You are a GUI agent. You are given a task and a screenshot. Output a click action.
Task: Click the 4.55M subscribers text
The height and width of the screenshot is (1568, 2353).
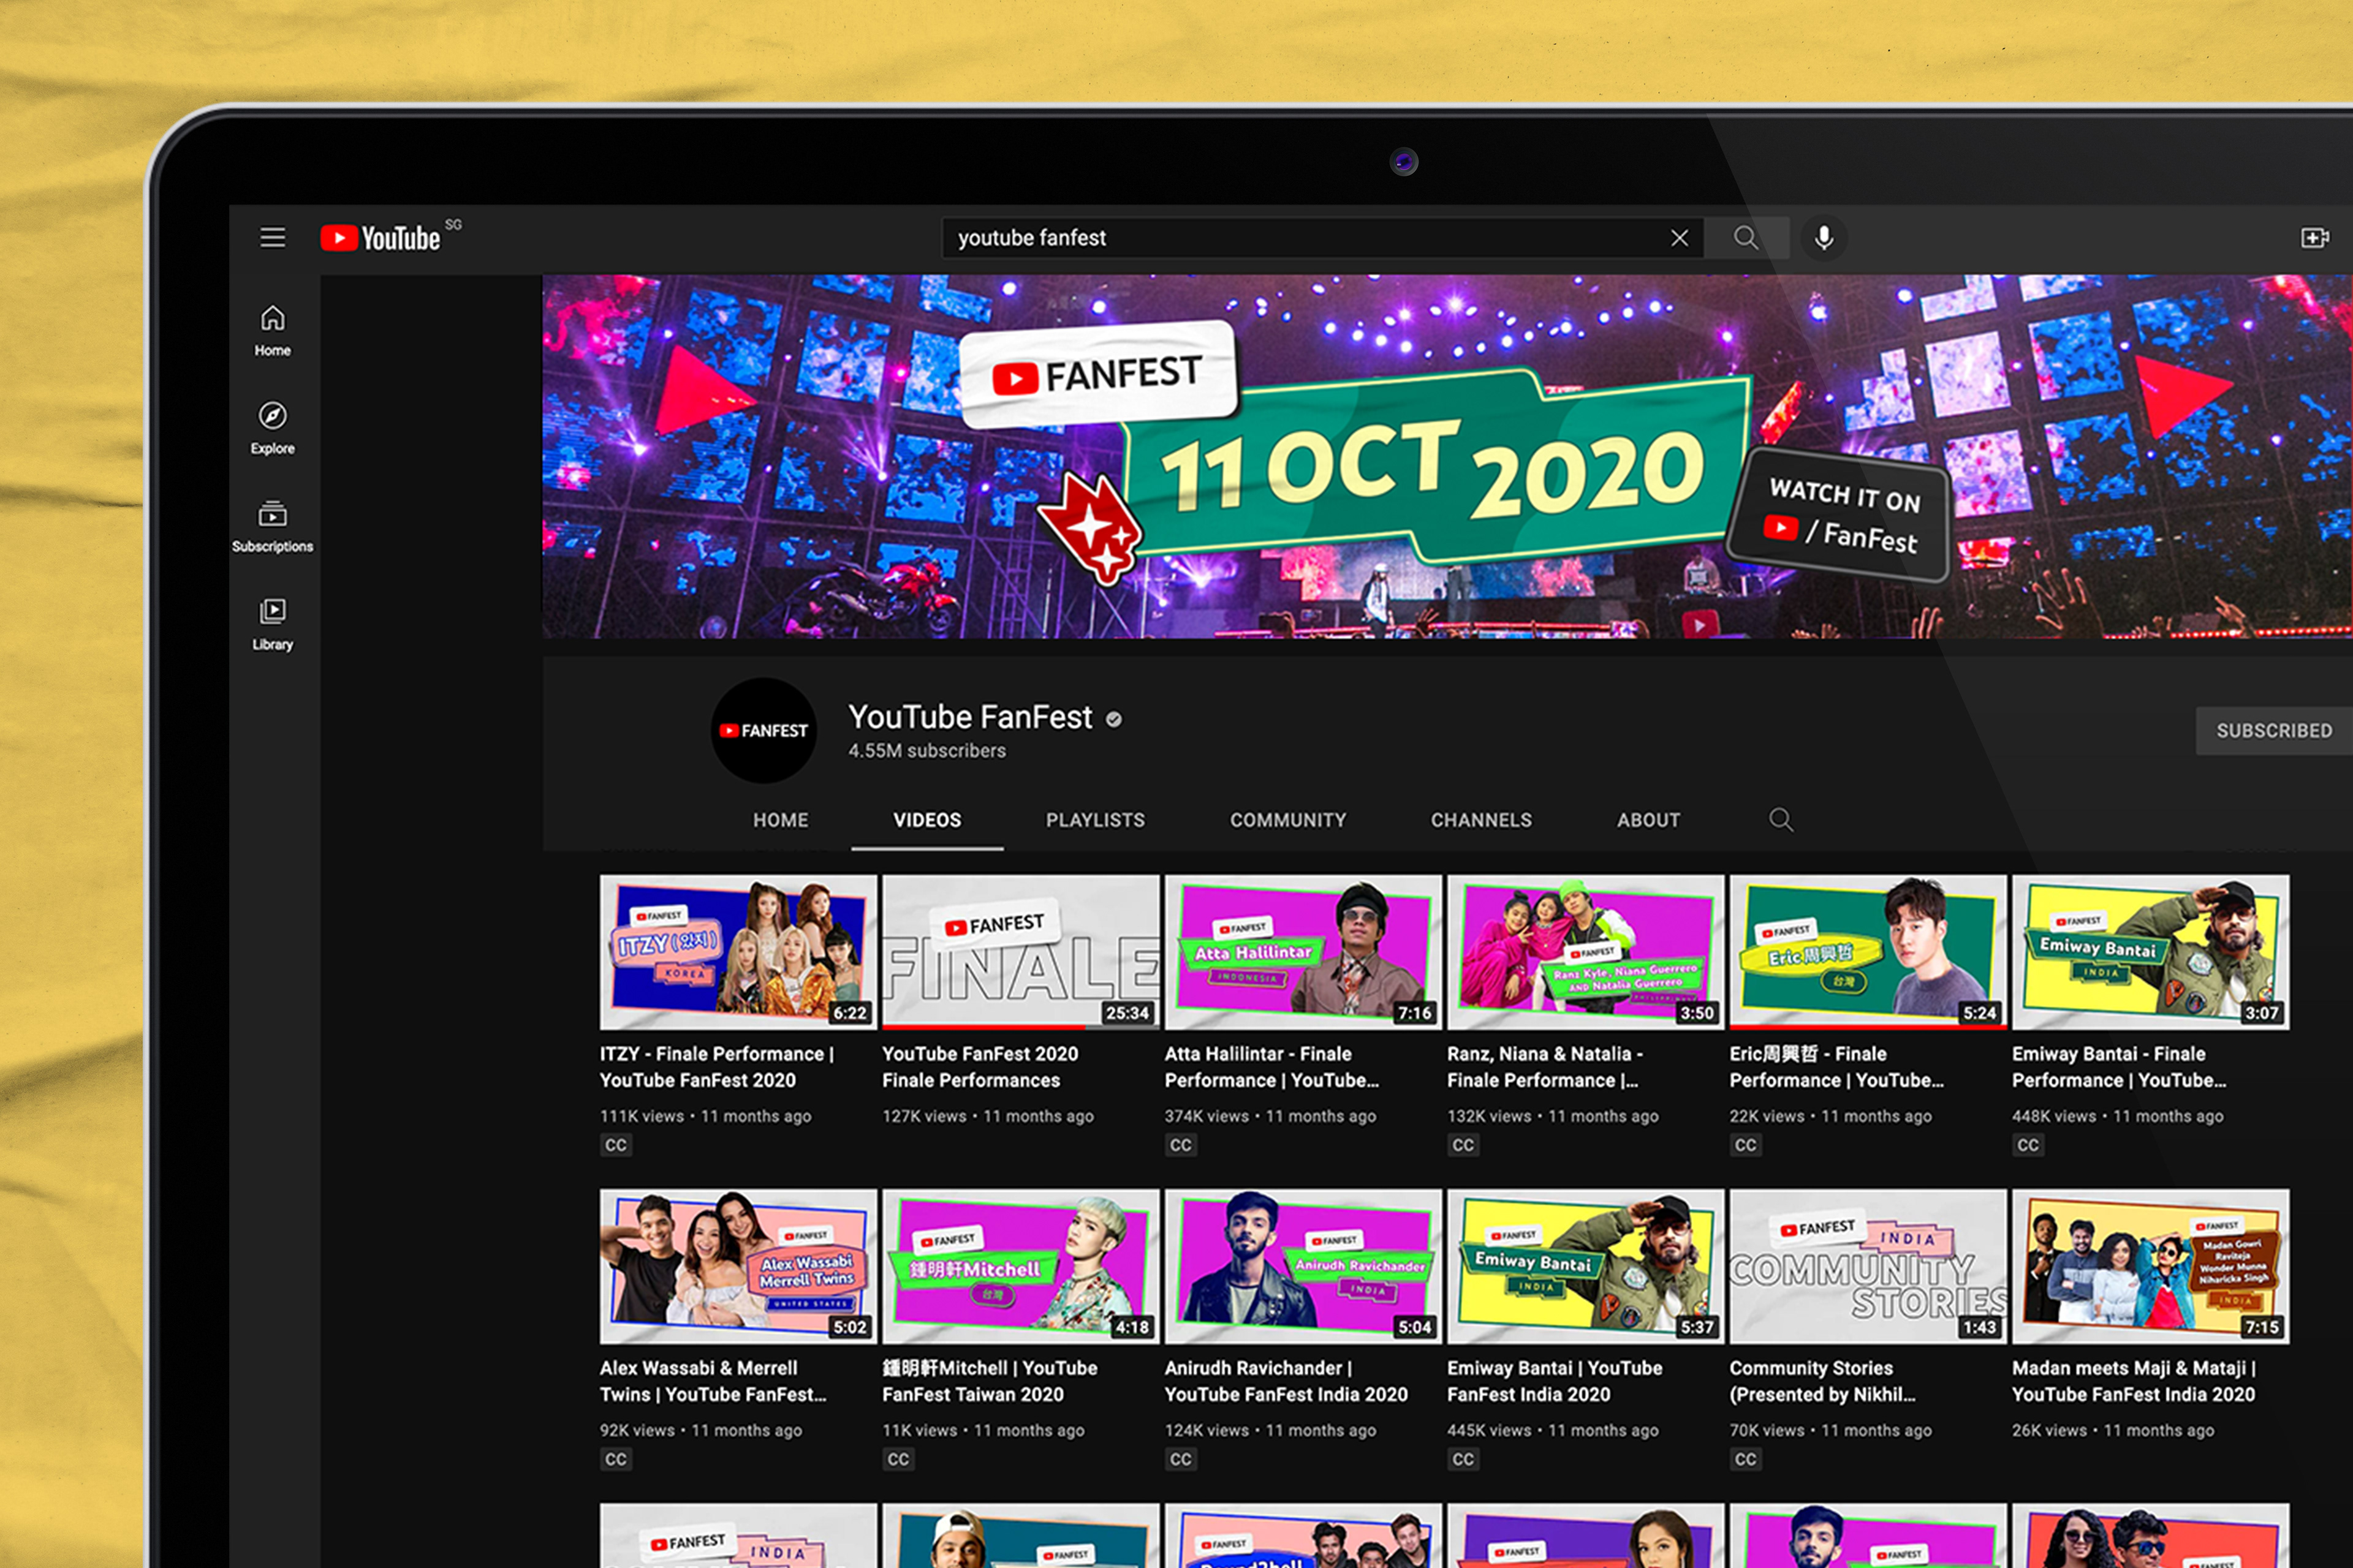click(927, 751)
